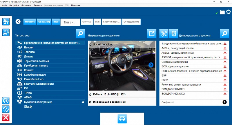Click the red X exit icon
The height and width of the screenshot is (125, 232).
coord(6,117)
